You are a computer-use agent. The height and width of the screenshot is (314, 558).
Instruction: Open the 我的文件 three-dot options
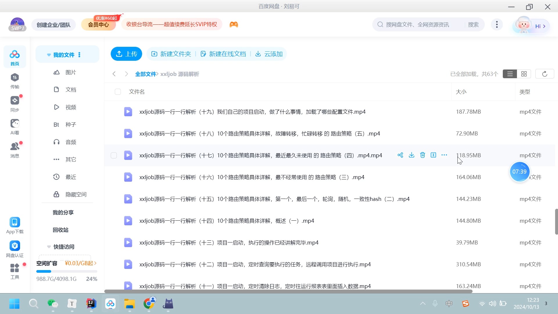click(x=79, y=55)
